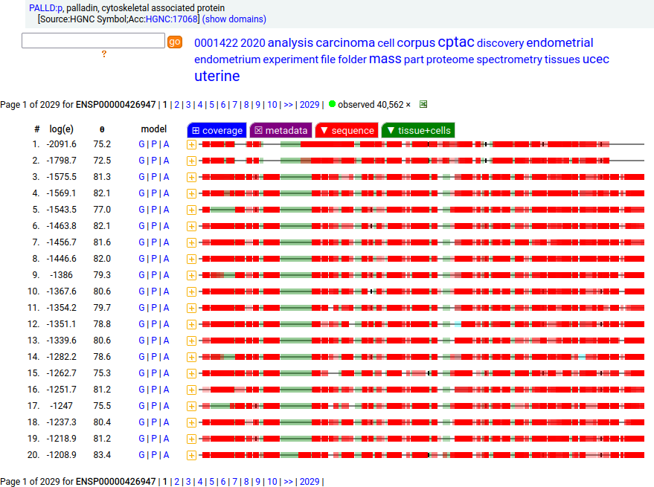Viewport: 654px width, 487px height.
Task: Expand row 9 with log(e) -1386
Action: click(x=191, y=276)
